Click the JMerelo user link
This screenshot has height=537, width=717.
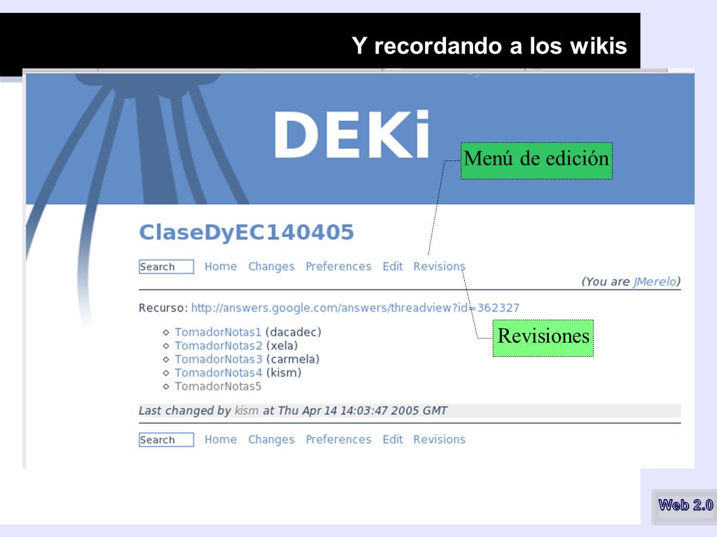(x=655, y=282)
